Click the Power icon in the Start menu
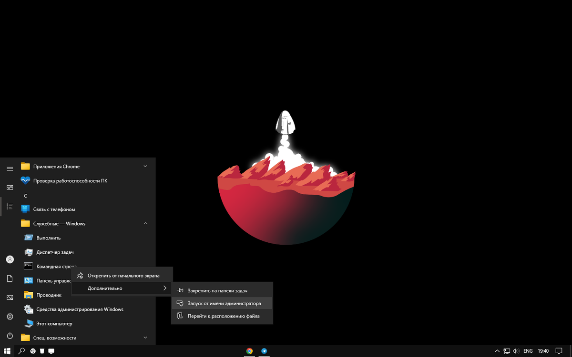The height and width of the screenshot is (357, 572). click(x=10, y=336)
